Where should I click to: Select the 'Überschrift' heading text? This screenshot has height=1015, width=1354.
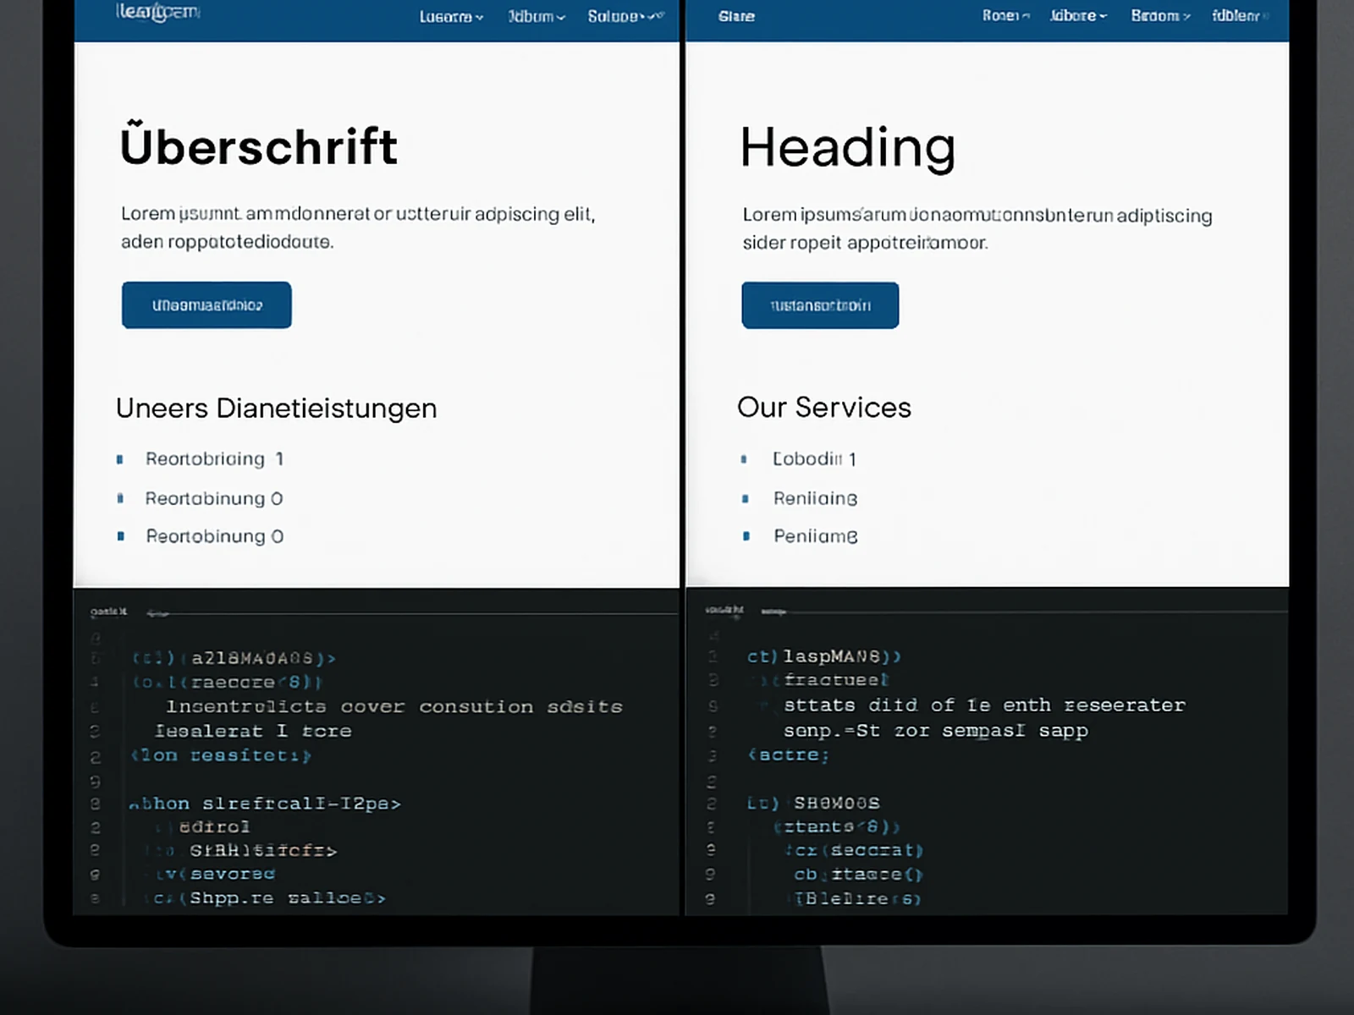point(258,145)
